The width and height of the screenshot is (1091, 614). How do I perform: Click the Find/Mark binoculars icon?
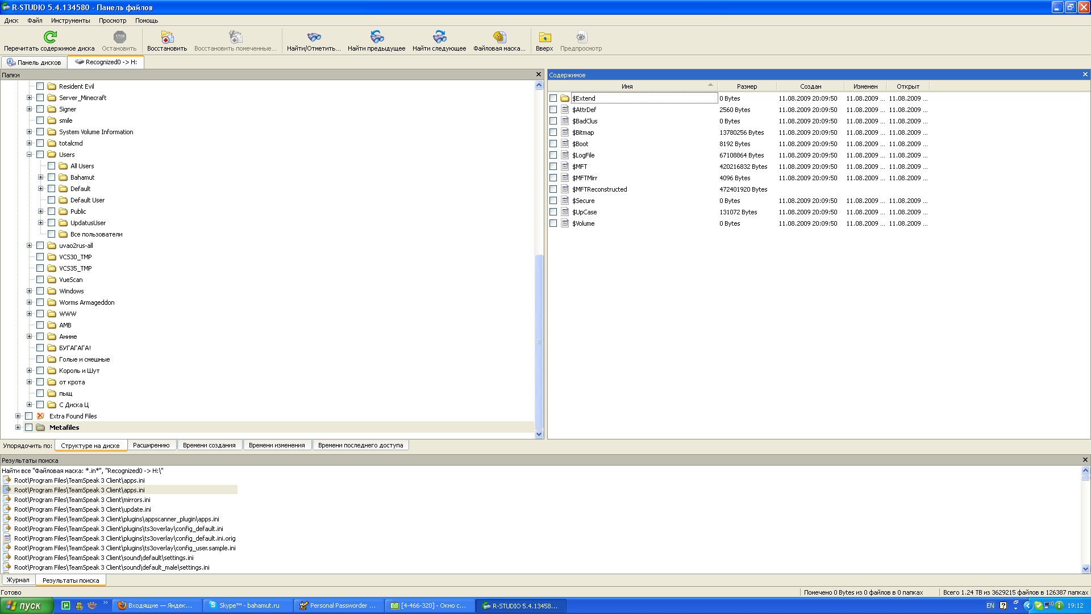pos(314,37)
